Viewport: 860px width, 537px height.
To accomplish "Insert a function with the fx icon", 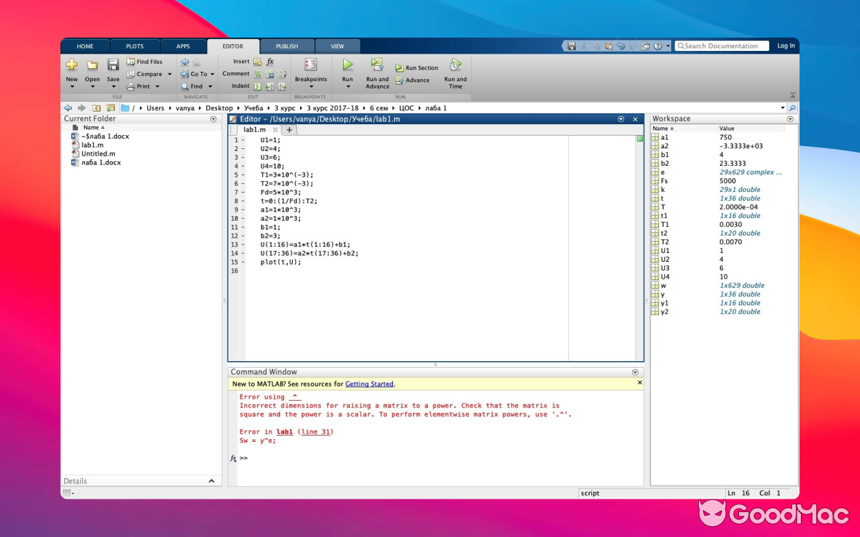I will [270, 61].
